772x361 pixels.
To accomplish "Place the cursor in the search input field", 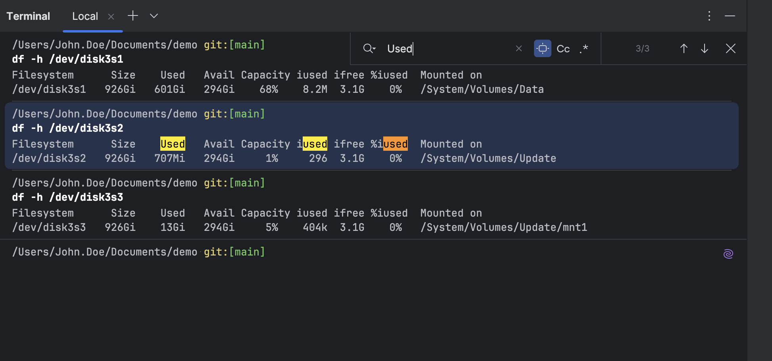I will [436, 48].
